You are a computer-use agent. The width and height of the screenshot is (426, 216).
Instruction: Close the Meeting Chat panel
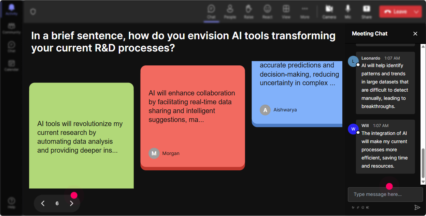point(415,33)
